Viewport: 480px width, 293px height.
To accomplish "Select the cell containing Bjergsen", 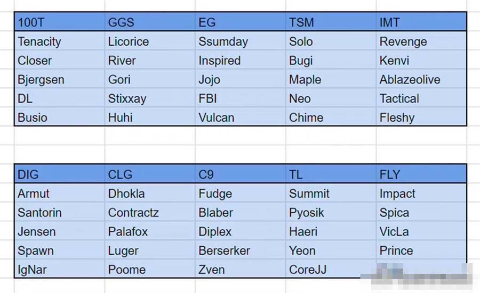I will [x=59, y=79].
